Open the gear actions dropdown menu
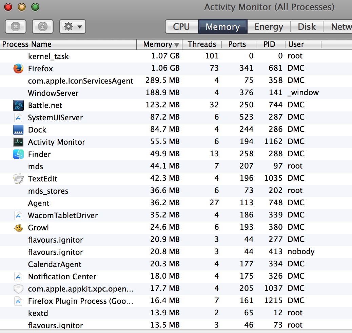The height and width of the screenshot is (333, 352). pos(72,27)
